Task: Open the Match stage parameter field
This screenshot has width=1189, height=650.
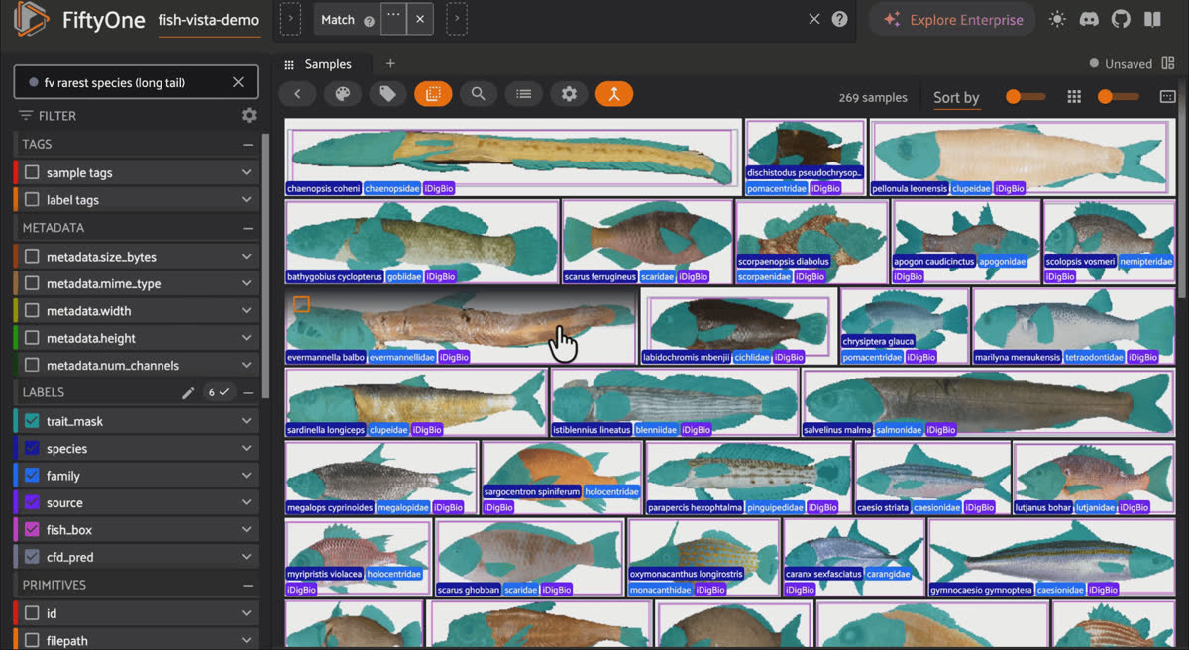Action: [394, 19]
